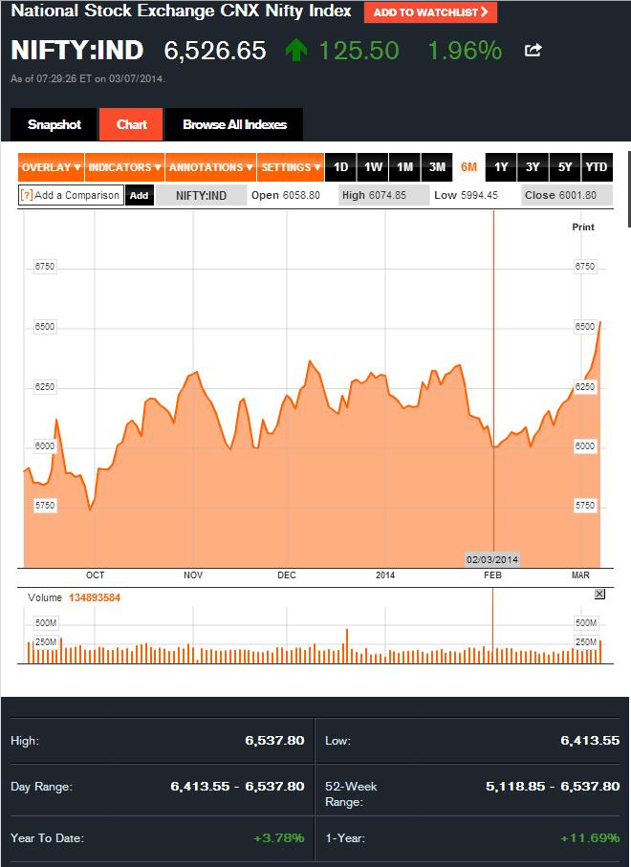631x867 pixels.
Task: Click the page scrollbar thumb at right edge
Action: [629, 188]
